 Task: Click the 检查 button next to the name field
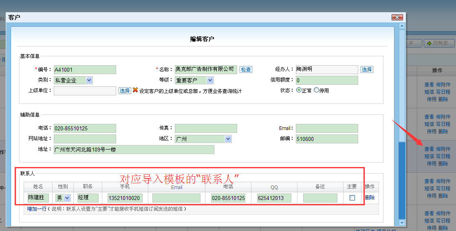[x=246, y=70]
